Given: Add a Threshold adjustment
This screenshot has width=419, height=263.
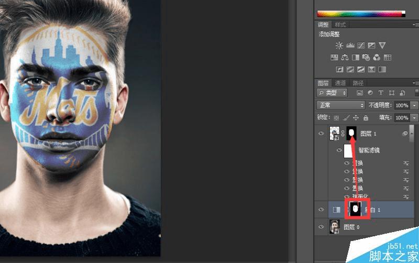Looking at the screenshot, I should point(361,70).
